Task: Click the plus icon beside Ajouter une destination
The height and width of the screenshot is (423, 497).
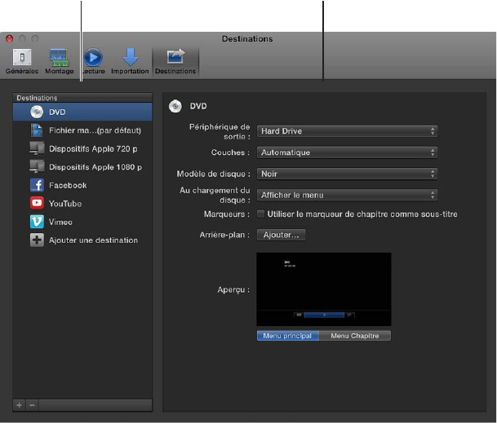Action: 37,240
